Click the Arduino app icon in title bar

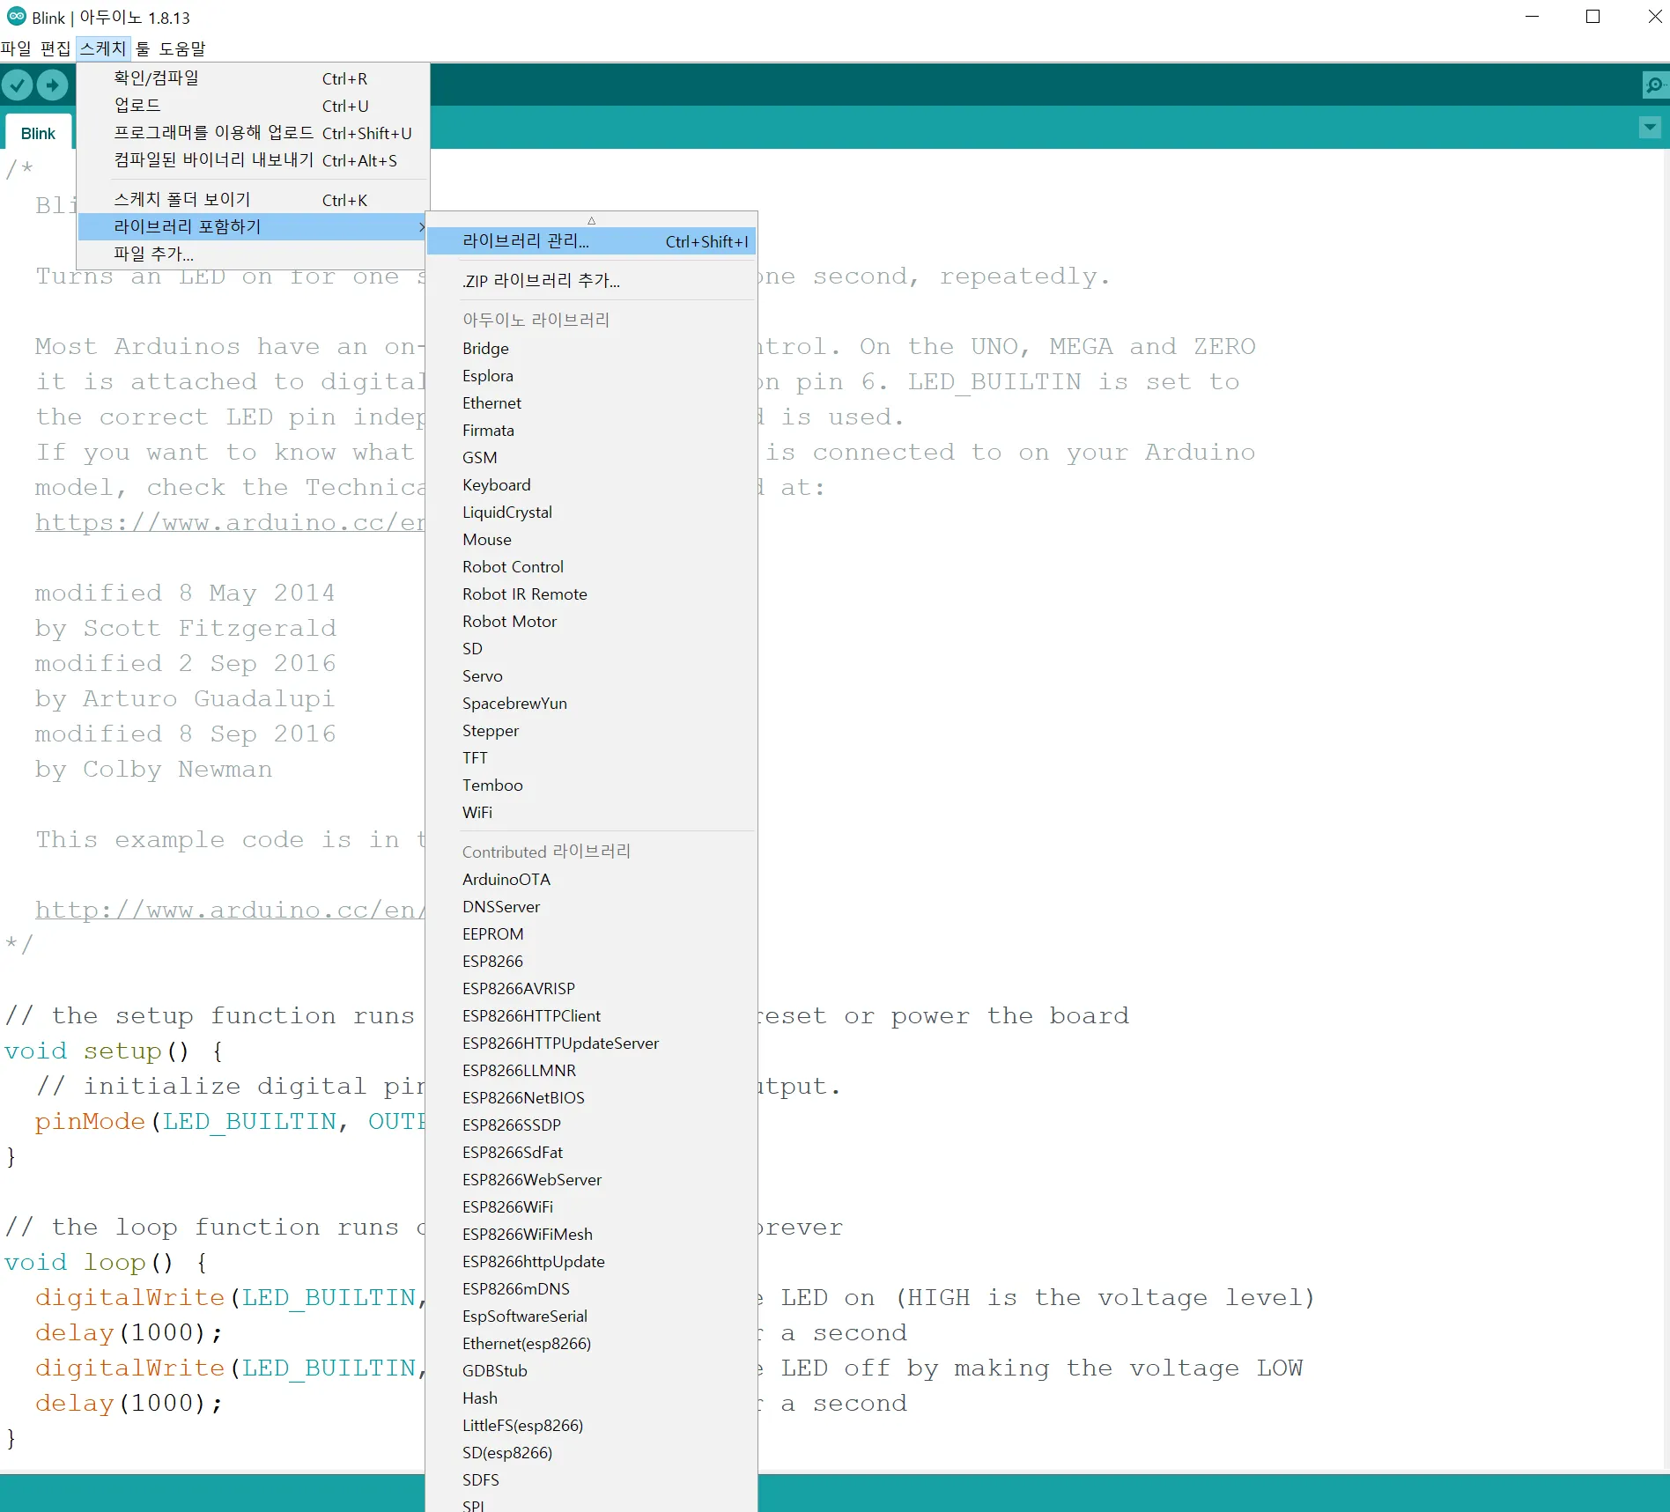16,17
